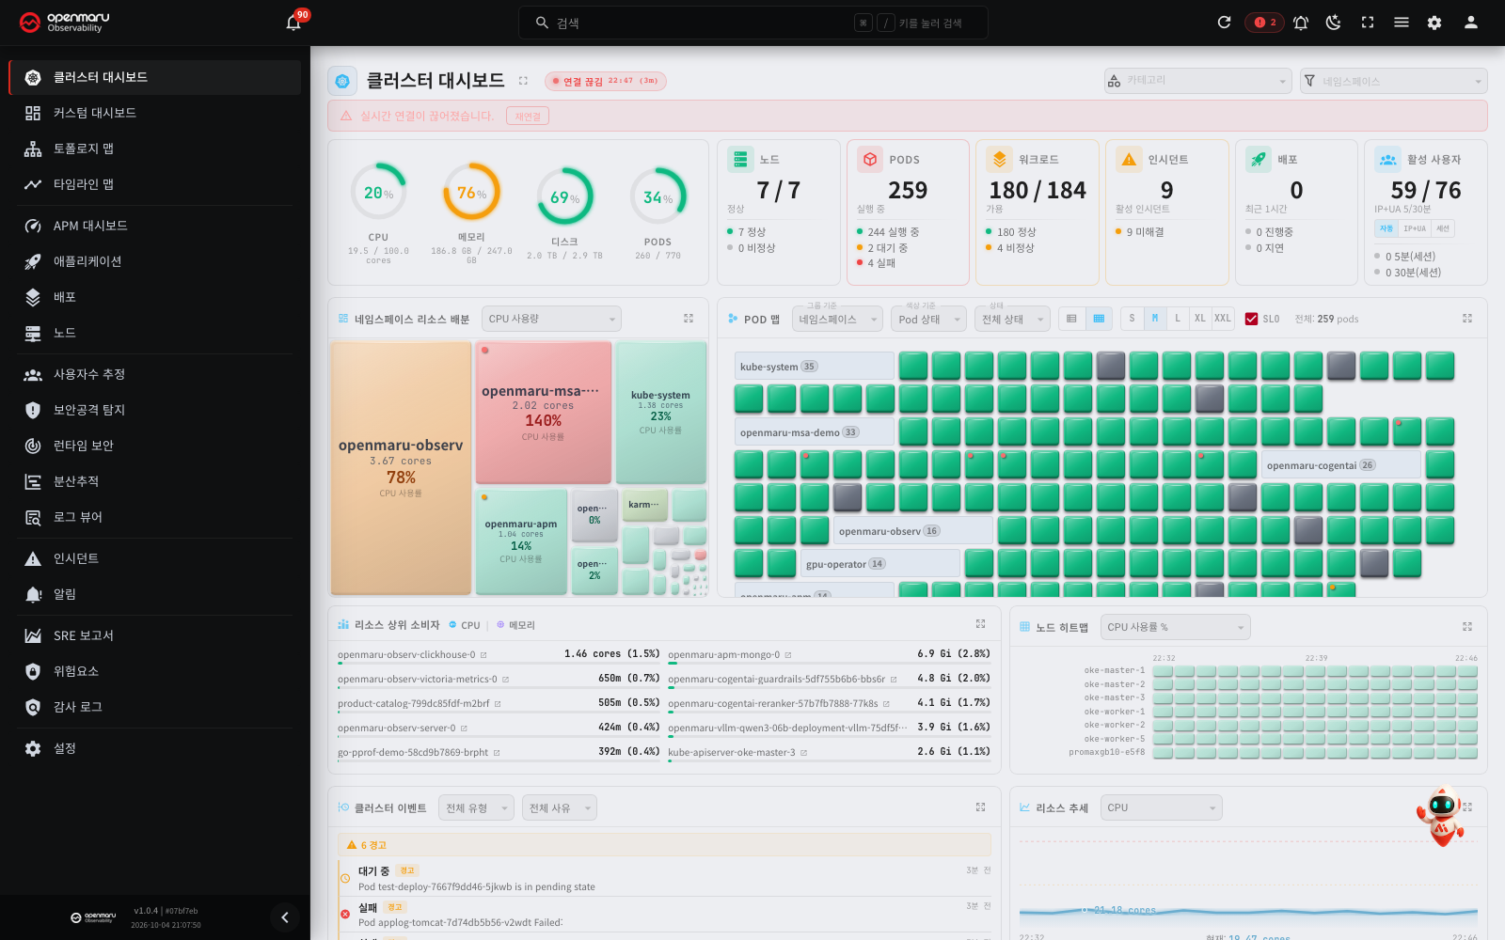Select the 자동 active users tab
The width and height of the screenshot is (1505, 940).
point(1386,228)
